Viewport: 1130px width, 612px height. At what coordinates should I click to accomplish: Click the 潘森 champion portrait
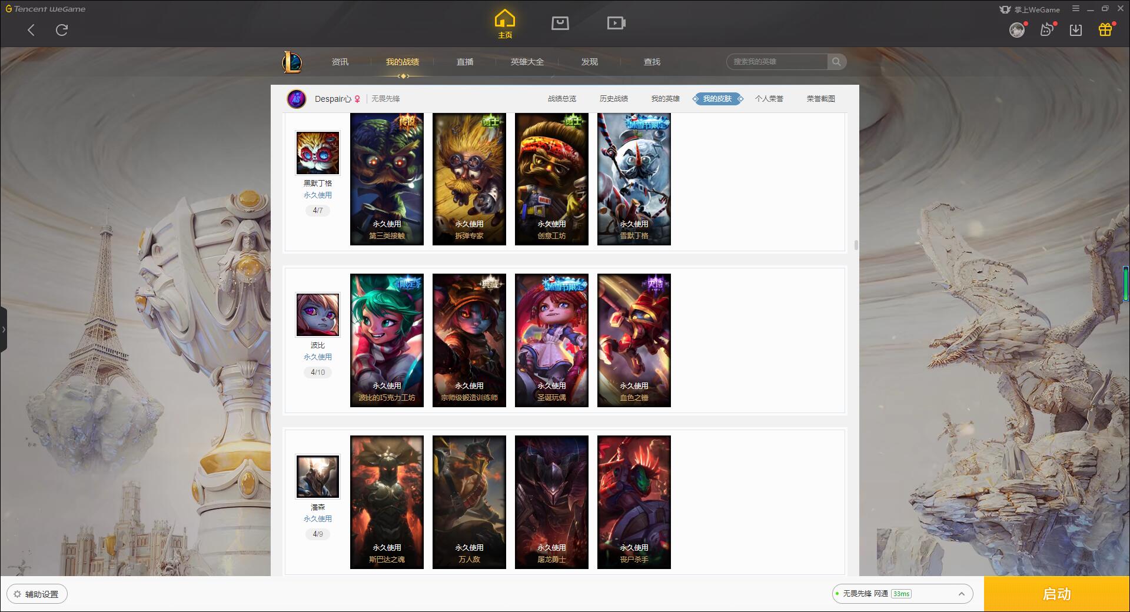[318, 477]
